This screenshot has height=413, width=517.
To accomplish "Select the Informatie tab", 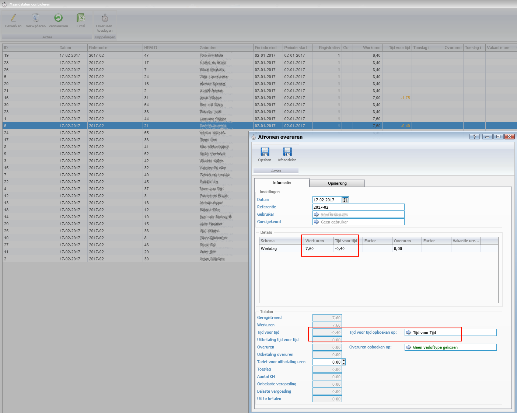I will [x=282, y=183].
